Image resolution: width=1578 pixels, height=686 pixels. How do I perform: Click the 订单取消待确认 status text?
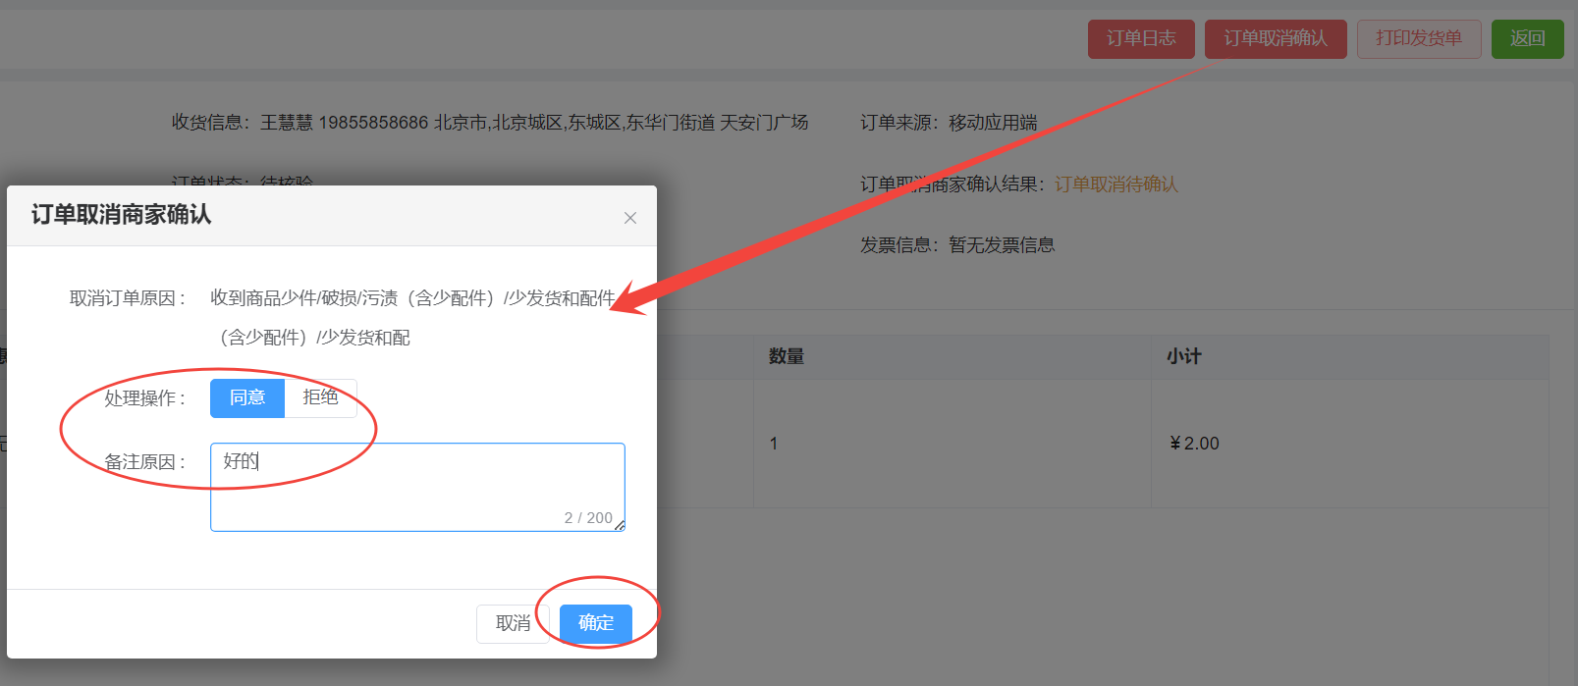pos(1116,185)
